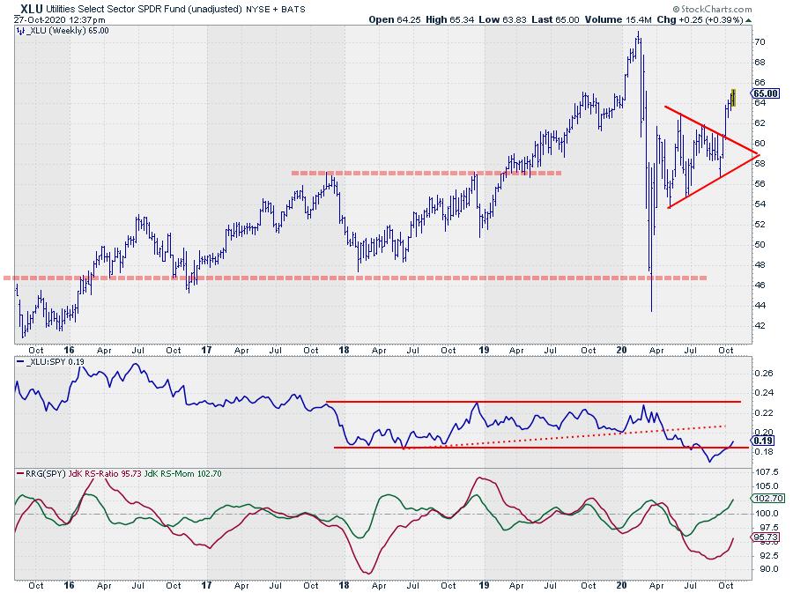Select the lower dashed support line near 47

click(352, 278)
